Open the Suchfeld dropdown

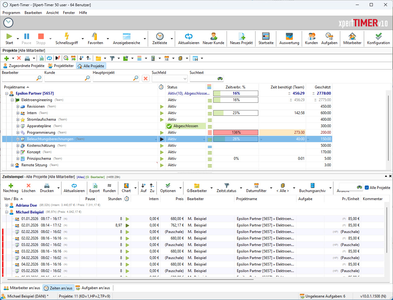click(185, 78)
